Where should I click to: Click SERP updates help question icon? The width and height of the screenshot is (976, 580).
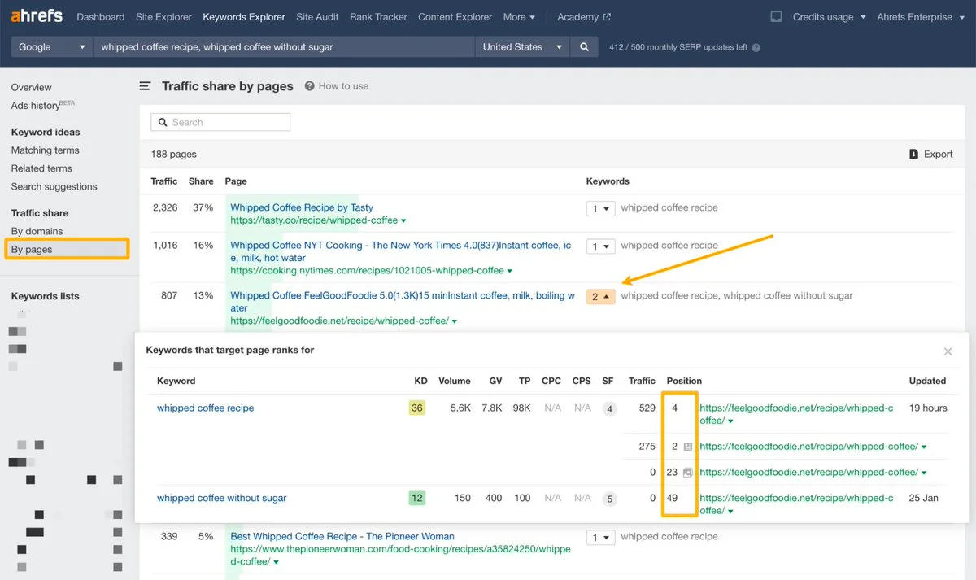coord(756,48)
